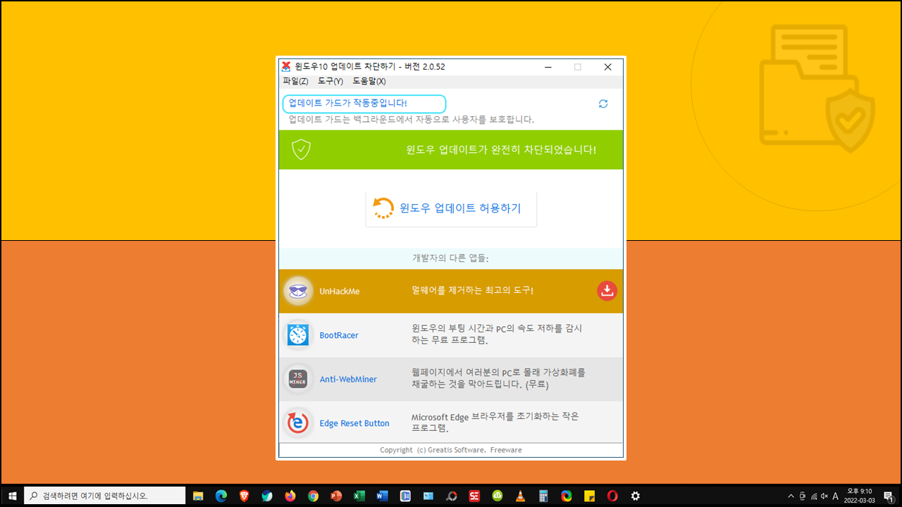Close the update blocker window
The height and width of the screenshot is (507, 902).
[x=607, y=67]
